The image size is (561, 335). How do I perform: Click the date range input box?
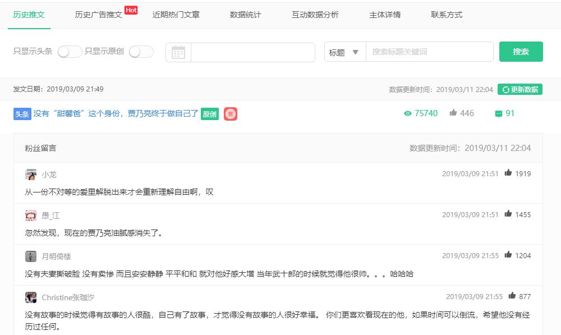tap(252, 52)
